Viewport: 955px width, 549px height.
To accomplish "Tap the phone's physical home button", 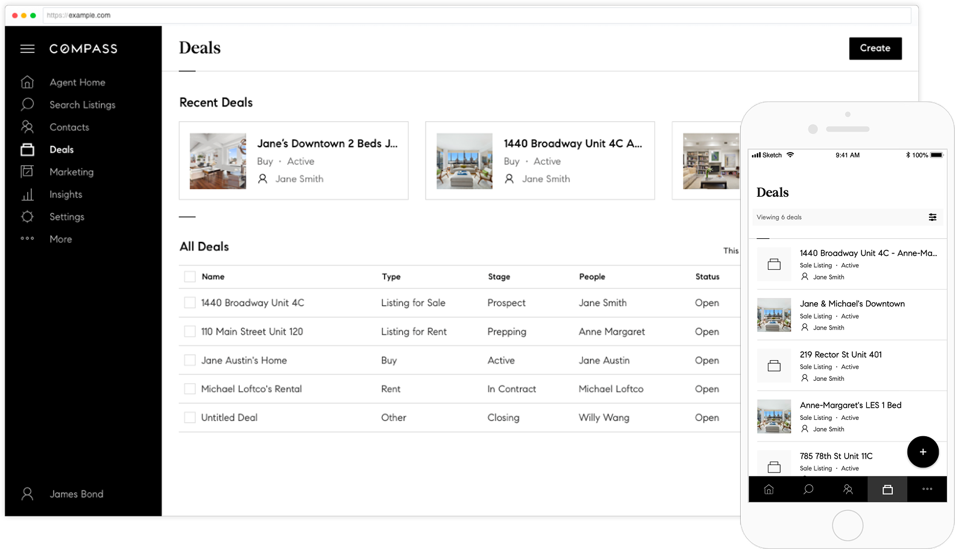I will point(848,525).
